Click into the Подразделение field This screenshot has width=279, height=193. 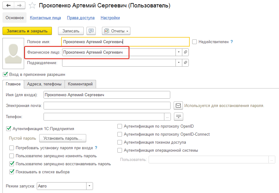click(119, 63)
